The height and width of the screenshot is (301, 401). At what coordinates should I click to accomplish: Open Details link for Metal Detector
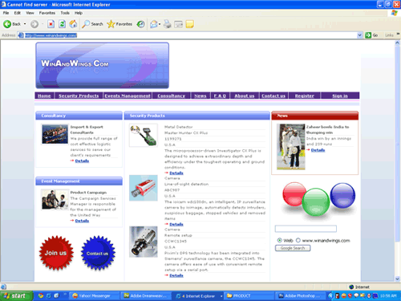(176, 173)
